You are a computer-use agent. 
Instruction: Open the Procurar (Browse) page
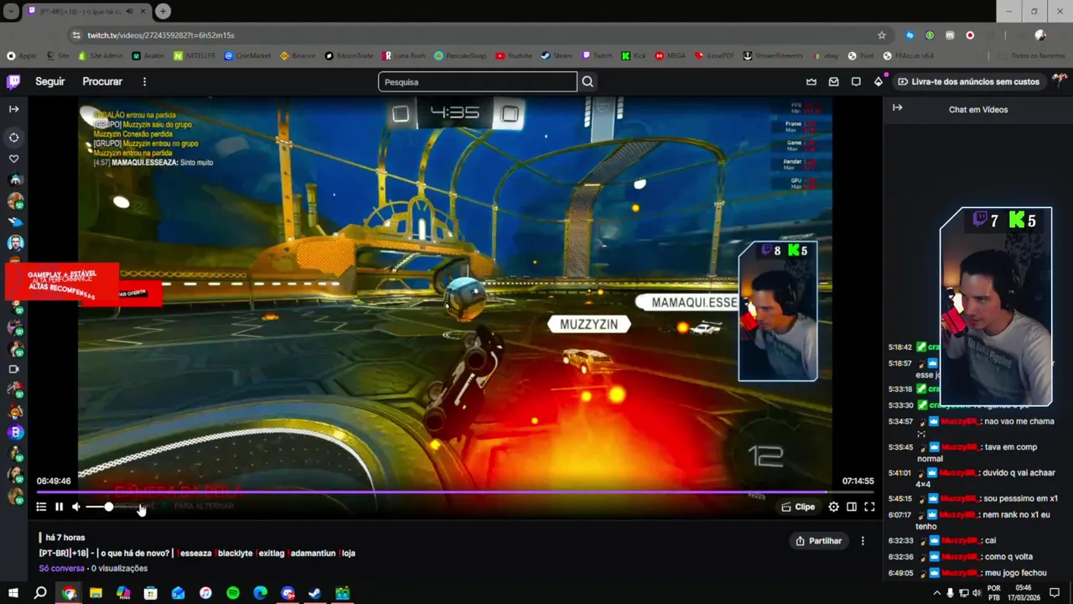(102, 81)
